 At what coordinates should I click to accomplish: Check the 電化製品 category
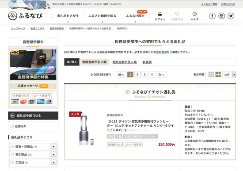[12, 154]
